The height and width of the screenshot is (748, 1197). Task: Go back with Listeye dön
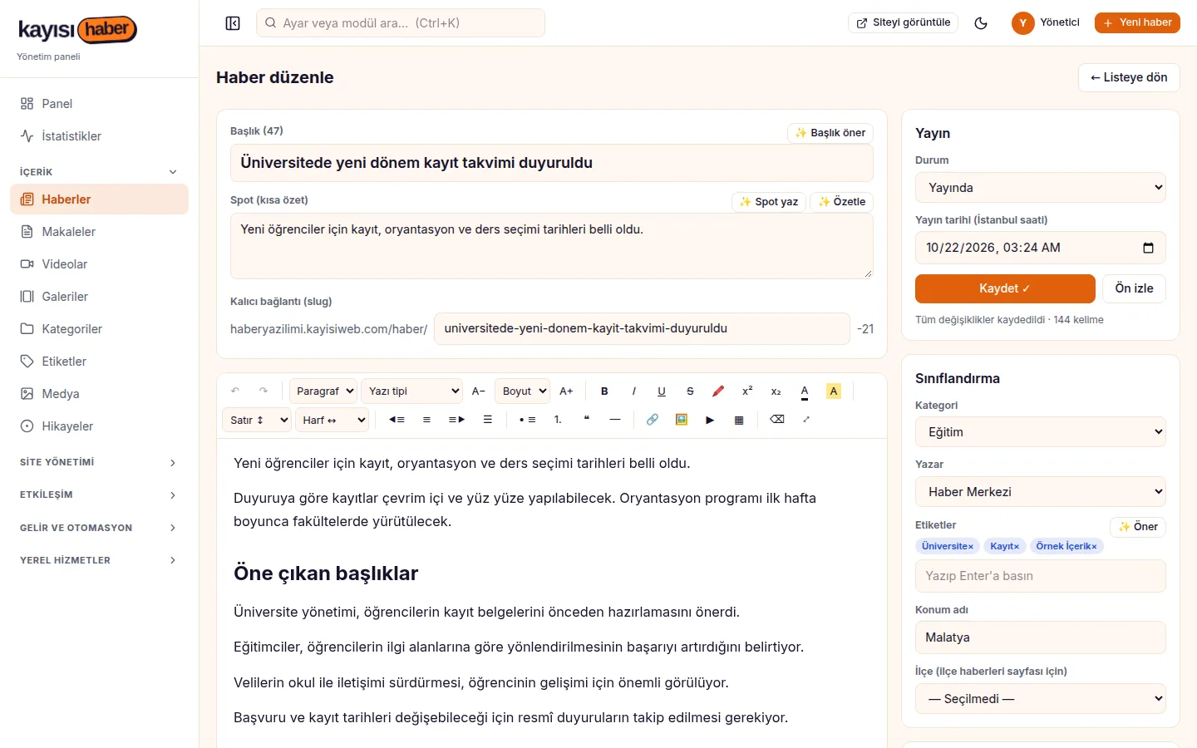click(1129, 77)
